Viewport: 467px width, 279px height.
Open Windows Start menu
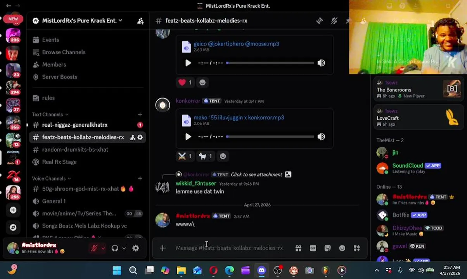[117, 270]
